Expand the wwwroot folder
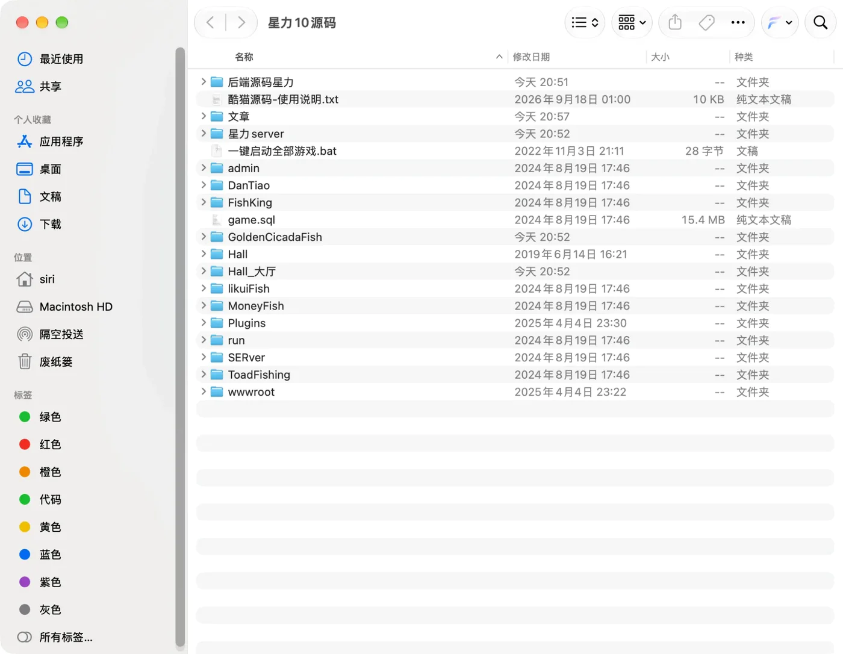843x654 pixels. [x=204, y=392]
